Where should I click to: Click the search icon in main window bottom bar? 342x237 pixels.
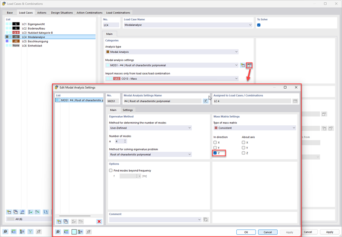5,232
